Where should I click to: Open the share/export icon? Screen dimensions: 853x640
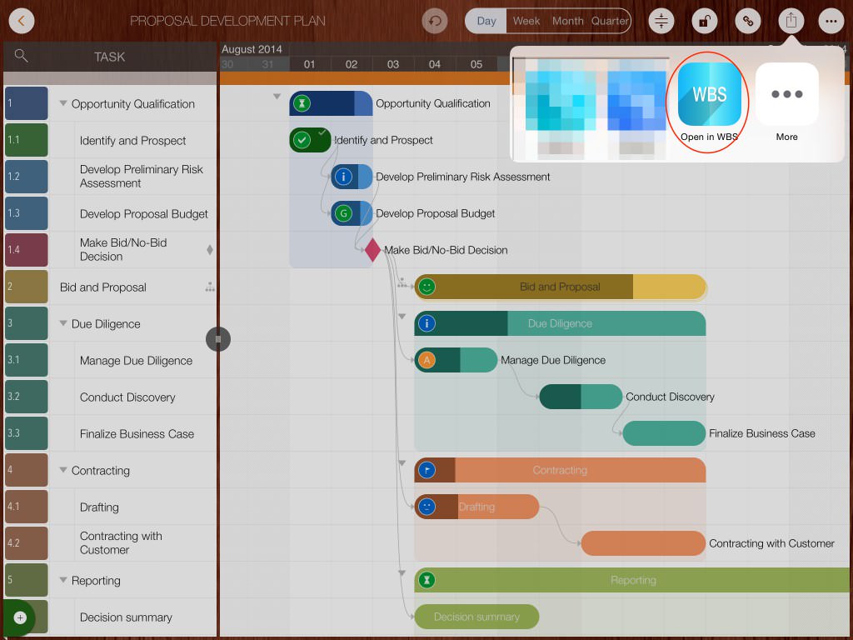791,21
